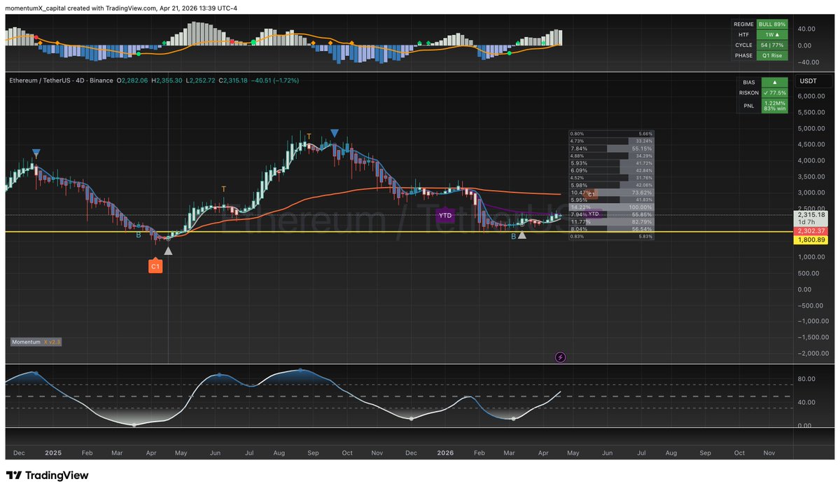Select the blue down-triangle above the September 2025 peak

point(335,133)
